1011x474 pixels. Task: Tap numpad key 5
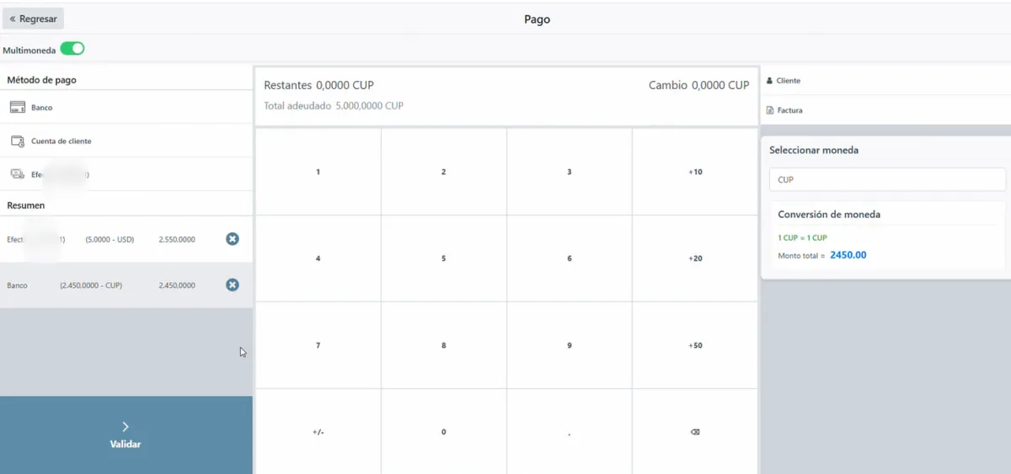tap(444, 258)
